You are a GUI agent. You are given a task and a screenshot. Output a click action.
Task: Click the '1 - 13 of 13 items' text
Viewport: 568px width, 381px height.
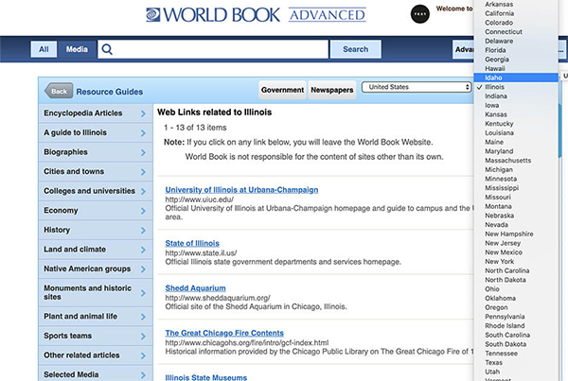(195, 128)
